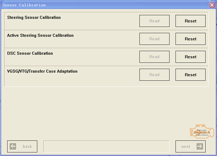
Task: Click the empty status field at bottom
Action: point(106,146)
